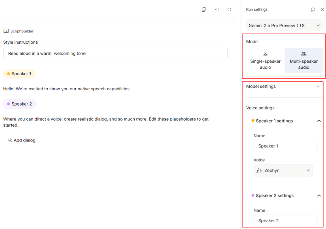
Task: Open the Zephyr voice dropdown
Action: tap(283, 170)
